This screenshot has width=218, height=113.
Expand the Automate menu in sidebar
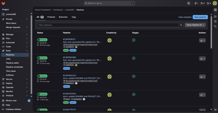[x=15, y=43]
